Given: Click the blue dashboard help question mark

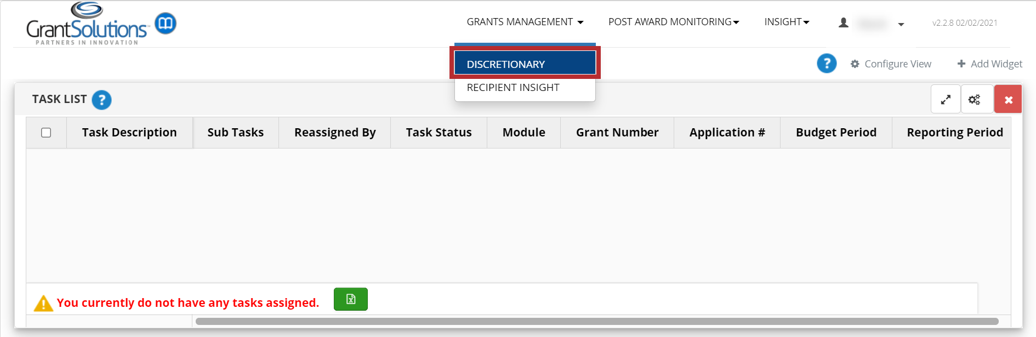Looking at the screenshot, I should 826,64.
